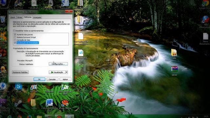Viewport: 210px width, 118px height.
Task: Switch to the Geral tab
Action: (13, 17)
